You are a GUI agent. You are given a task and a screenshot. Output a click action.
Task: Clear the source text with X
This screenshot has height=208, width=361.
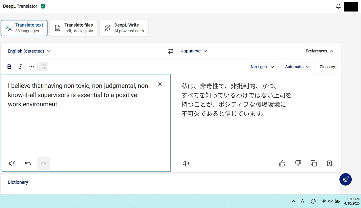pyautogui.click(x=160, y=84)
